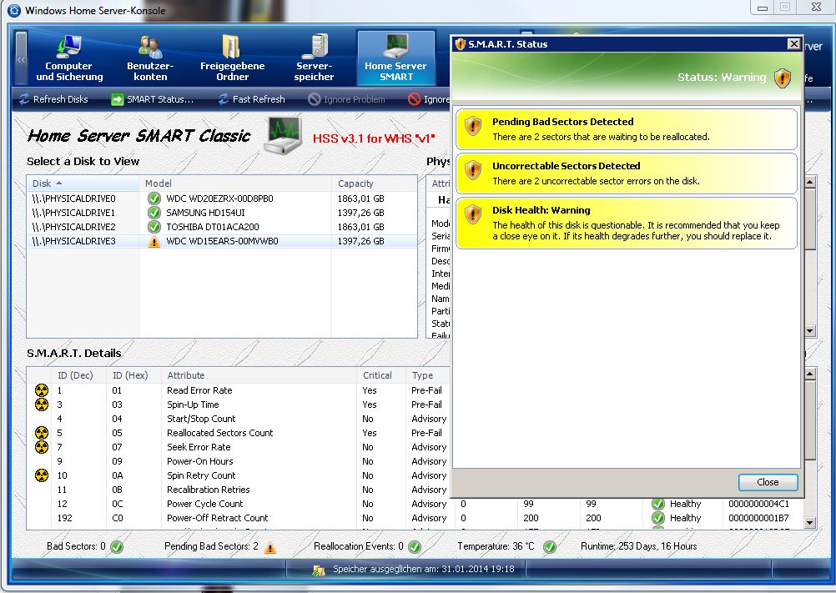Switch to the Benutzerkonten tab
Viewport: 836px width, 593px height.
click(x=150, y=58)
